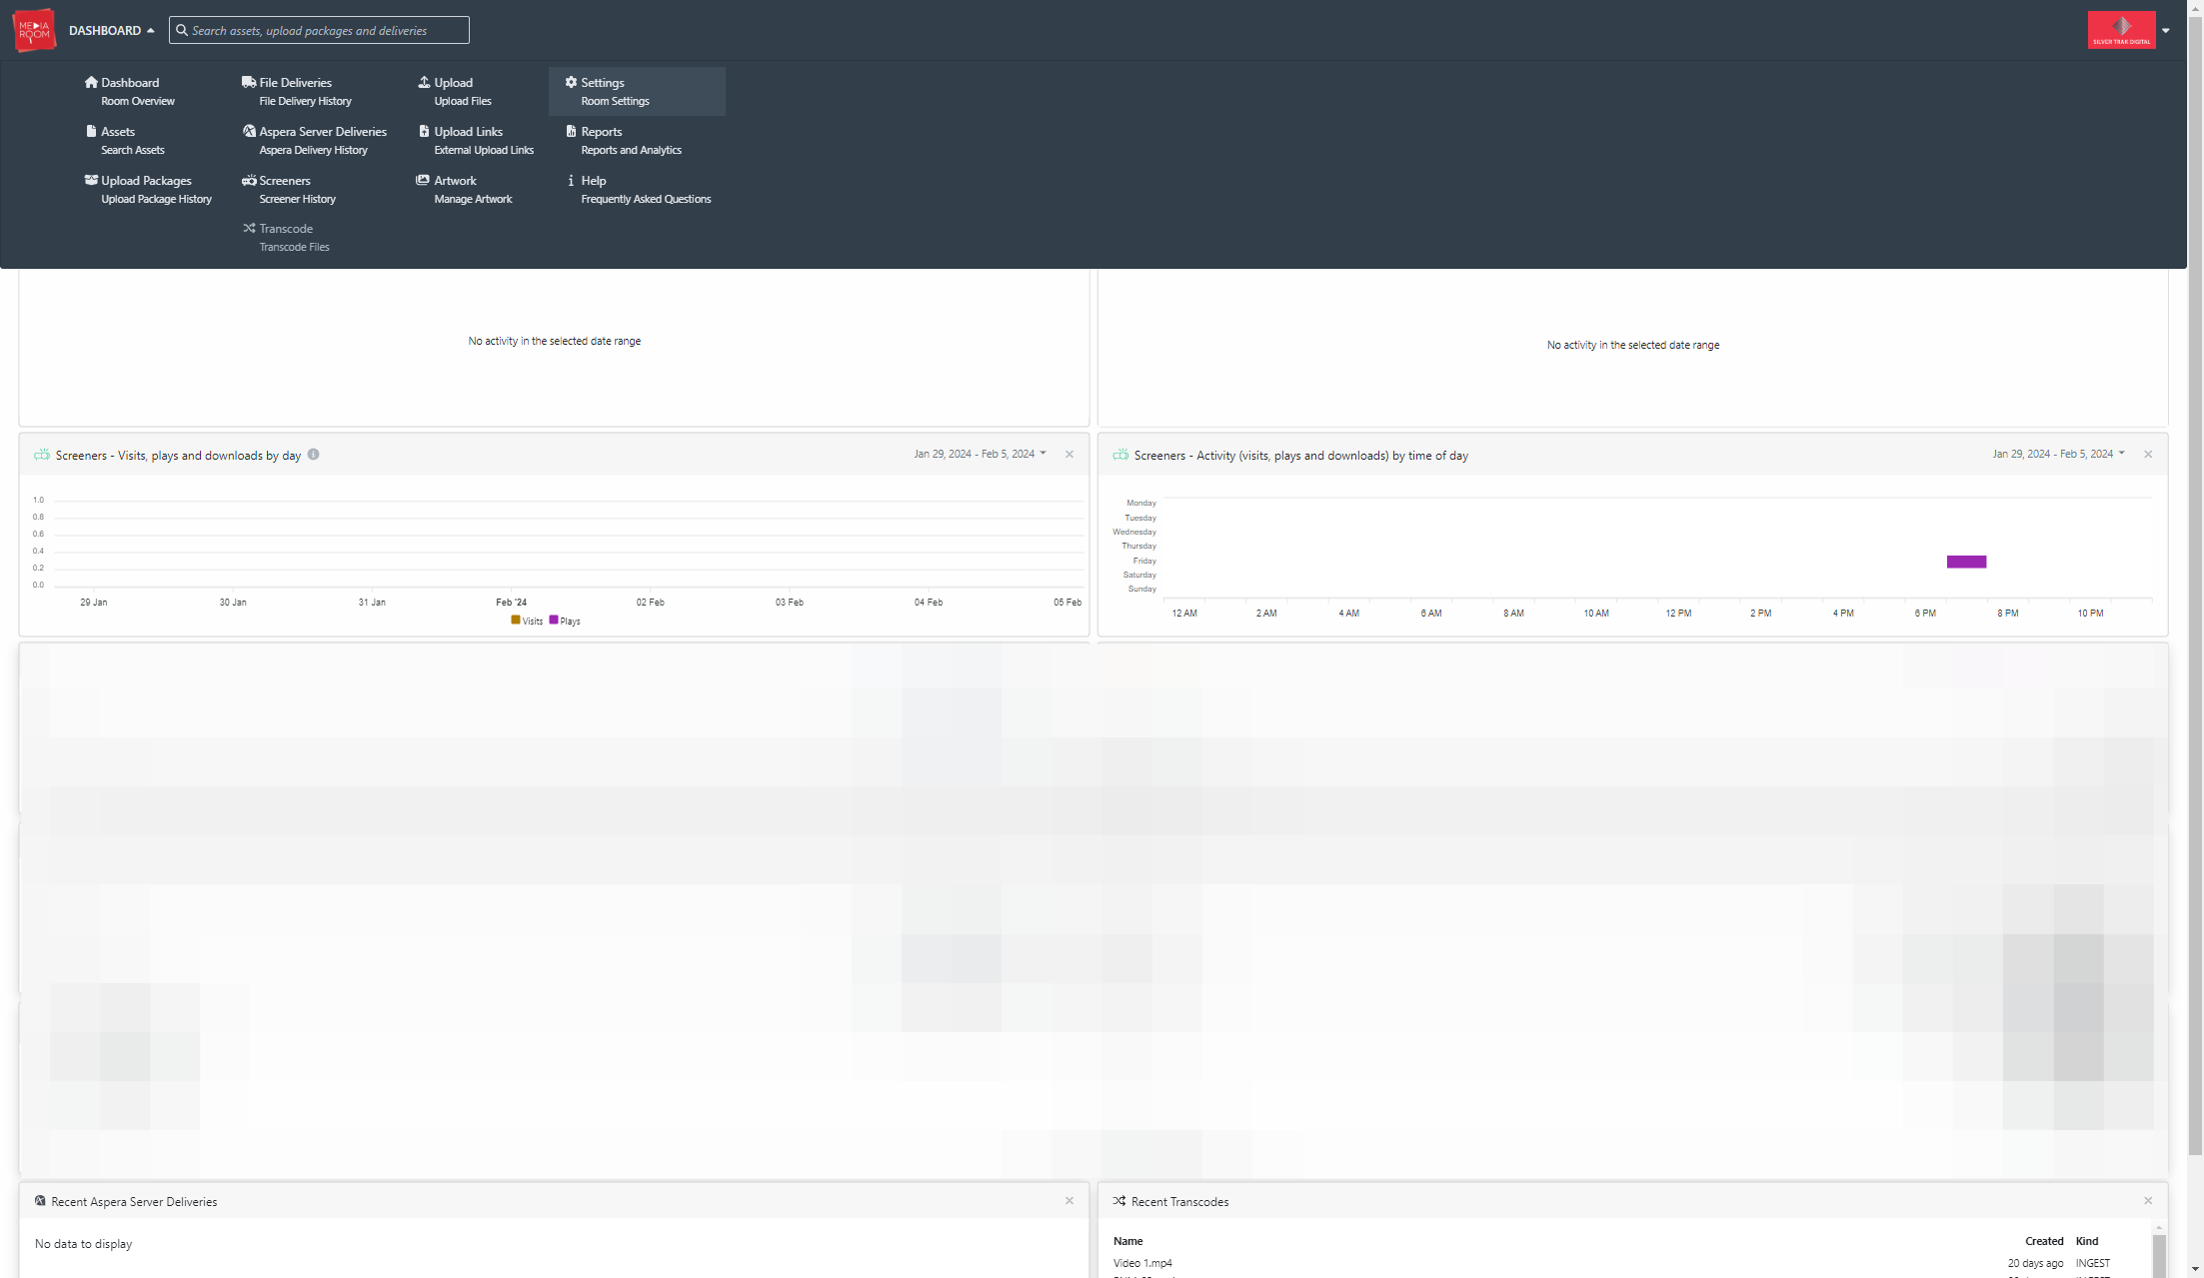Image resolution: width=2204 pixels, height=1278 pixels.
Task: Open Upload Packages box icon
Action: (x=91, y=180)
